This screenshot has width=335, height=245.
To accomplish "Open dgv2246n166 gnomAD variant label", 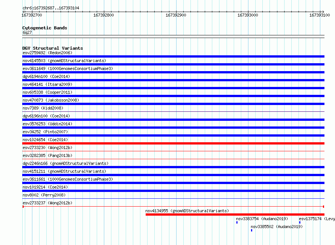I will click(x=65, y=163).
